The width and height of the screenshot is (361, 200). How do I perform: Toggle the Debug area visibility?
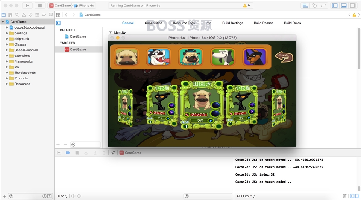344,5
